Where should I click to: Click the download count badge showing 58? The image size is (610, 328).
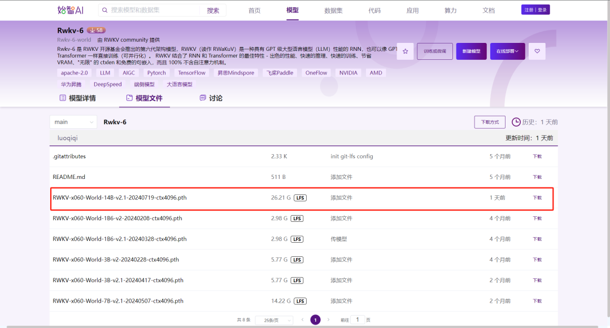pos(96,30)
